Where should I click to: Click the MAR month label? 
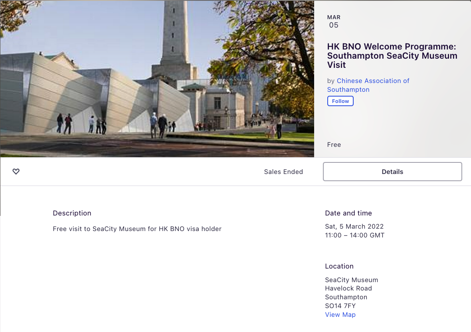(334, 18)
